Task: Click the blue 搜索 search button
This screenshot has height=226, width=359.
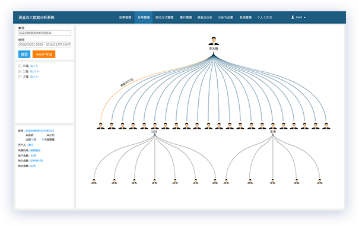Action: tap(24, 54)
